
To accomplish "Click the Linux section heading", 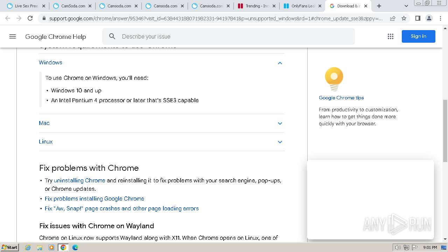I will [45, 141].
